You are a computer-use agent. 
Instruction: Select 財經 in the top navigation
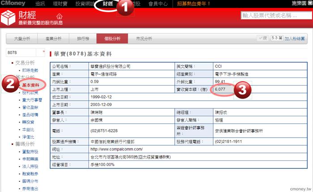click(x=108, y=4)
